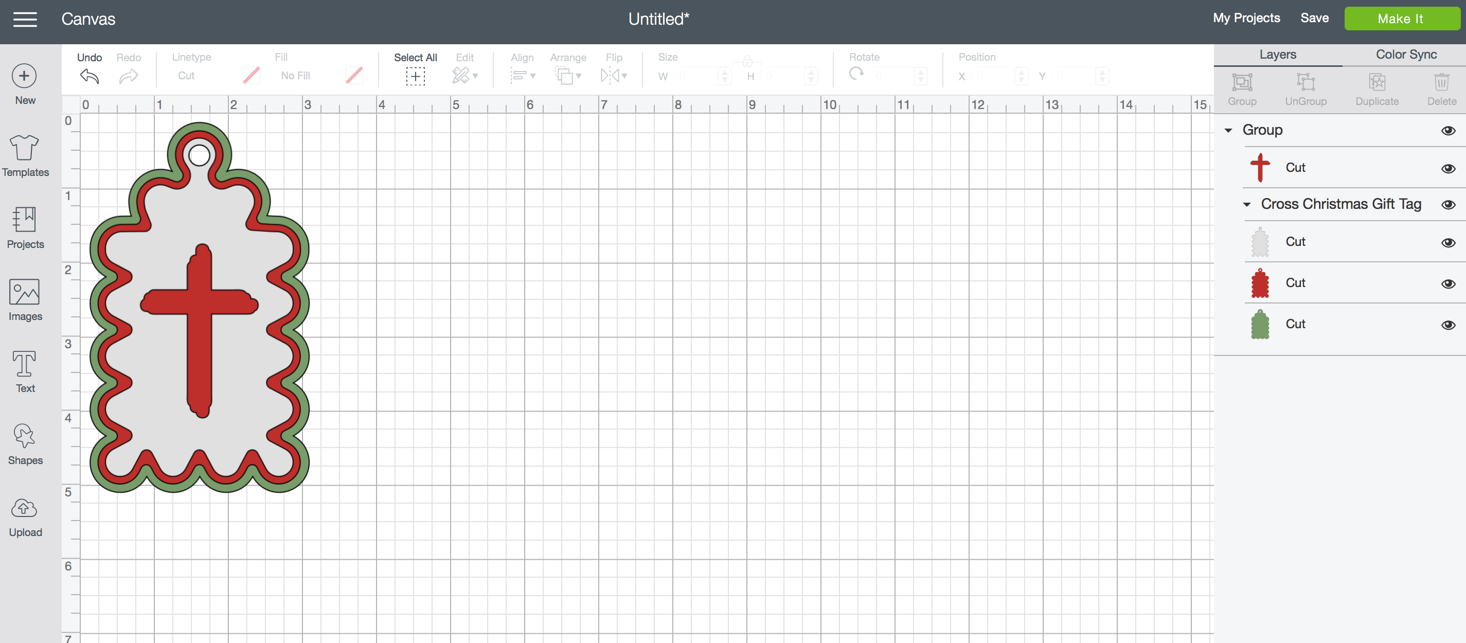The height and width of the screenshot is (643, 1466).
Task: Expand the Align dropdown arrow
Action: pyautogui.click(x=533, y=76)
